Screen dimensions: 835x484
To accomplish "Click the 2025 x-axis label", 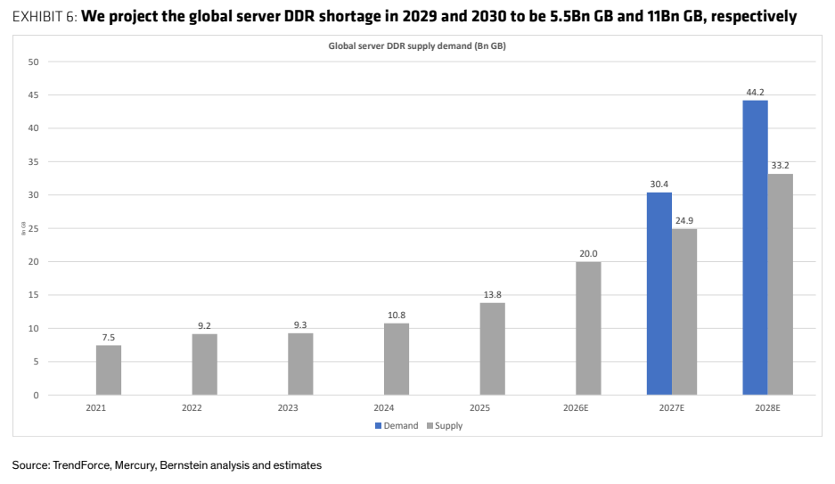I will pyautogui.click(x=479, y=408).
